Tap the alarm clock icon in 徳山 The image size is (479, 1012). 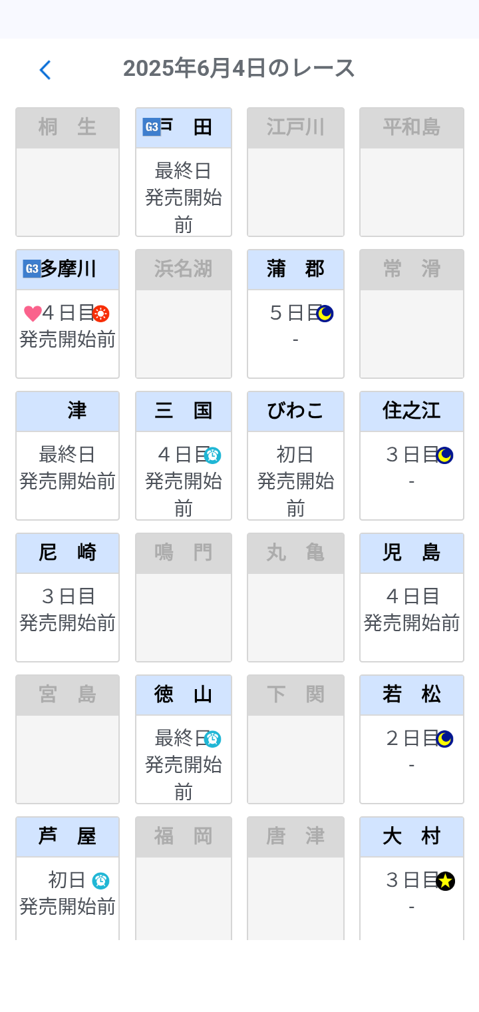[x=213, y=739]
